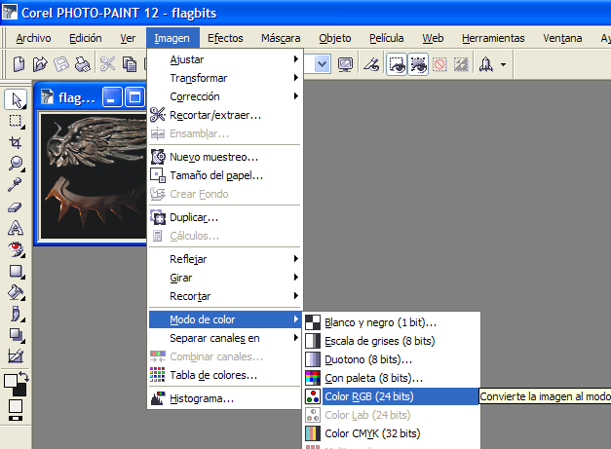
Task: Select the Paint brush tool
Action: [16, 314]
